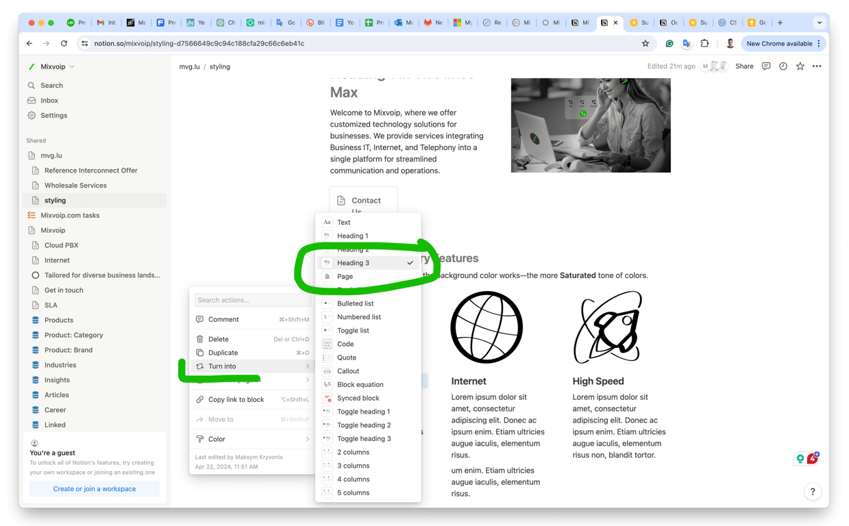
Task: Click the Search actions input field
Action: click(252, 299)
